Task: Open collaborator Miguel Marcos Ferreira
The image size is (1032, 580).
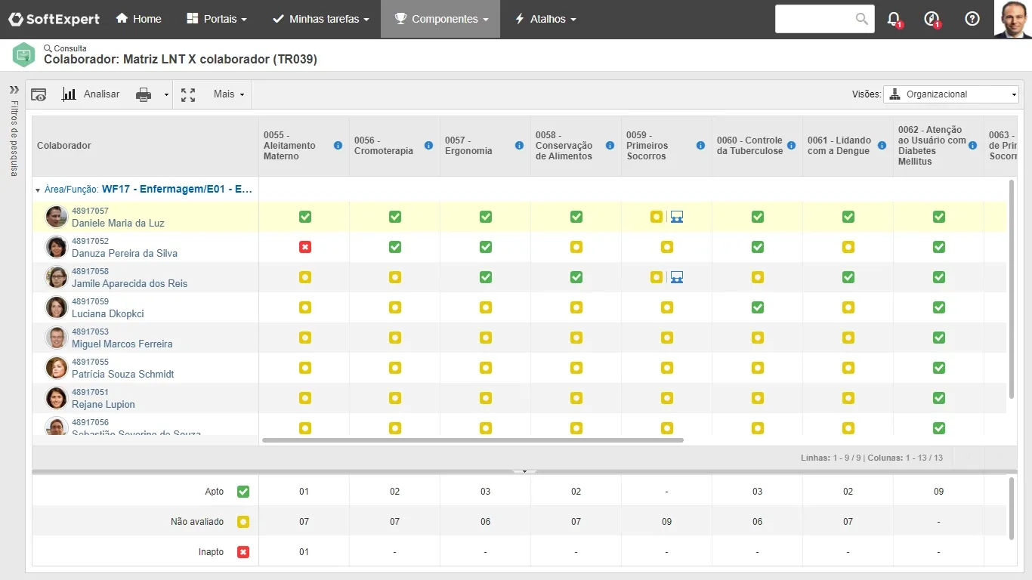Action: point(122,344)
